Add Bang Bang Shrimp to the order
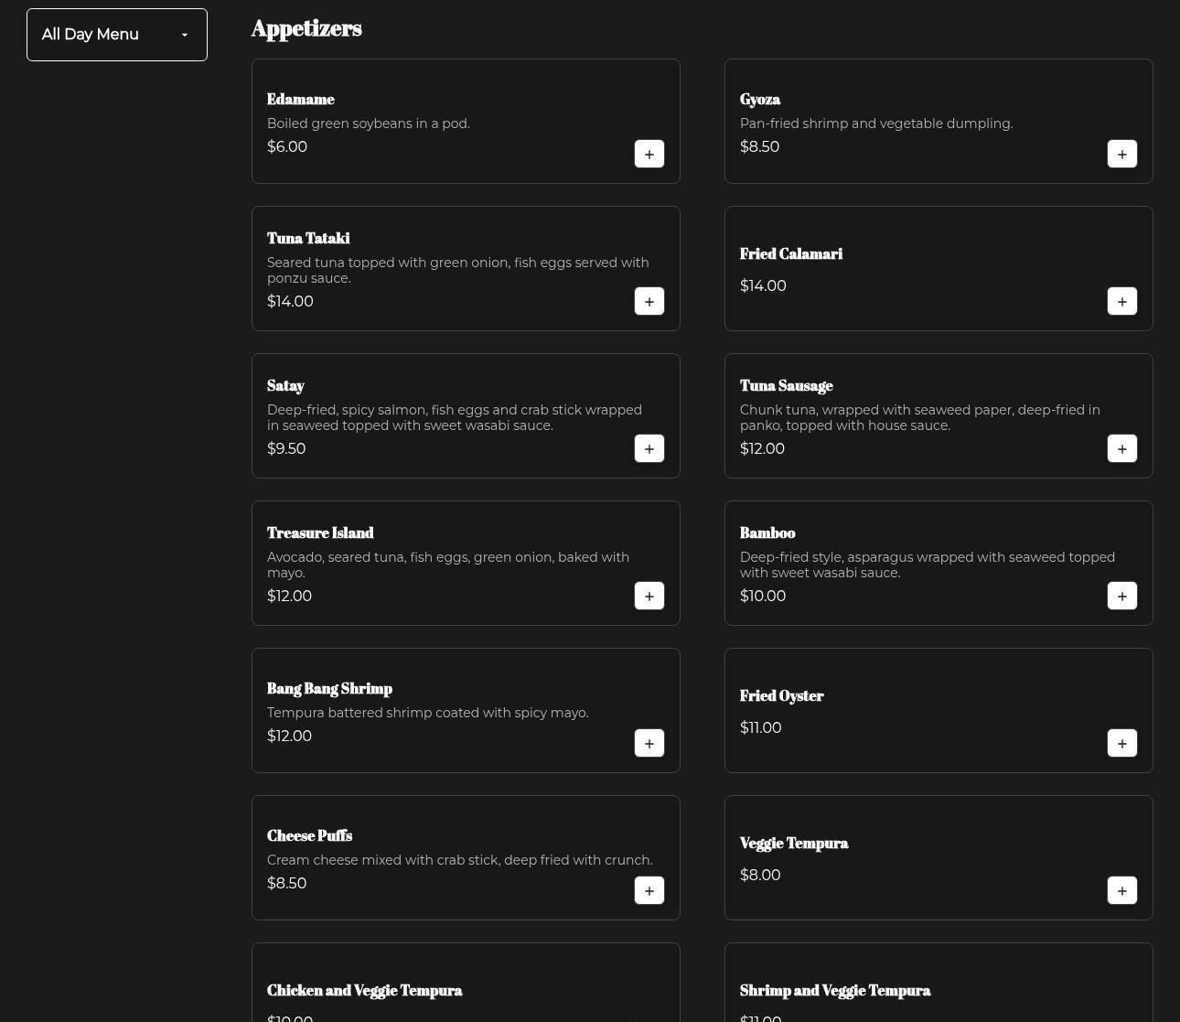The width and height of the screenshot is (1180, 1022). point(649,743)
